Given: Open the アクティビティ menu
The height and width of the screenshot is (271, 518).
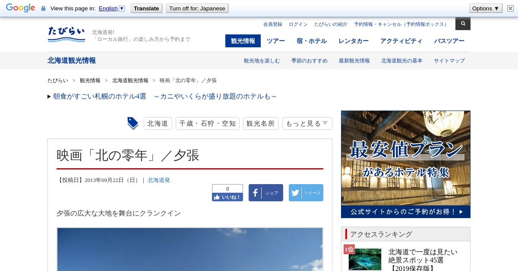Looking at the screenshot, I should pos(401,41).
